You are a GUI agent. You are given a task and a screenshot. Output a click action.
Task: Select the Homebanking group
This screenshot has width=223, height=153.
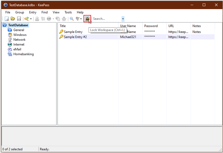click(24, 54)
